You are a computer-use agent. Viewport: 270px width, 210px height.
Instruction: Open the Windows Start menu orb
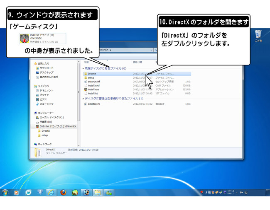tap(5, 193)
